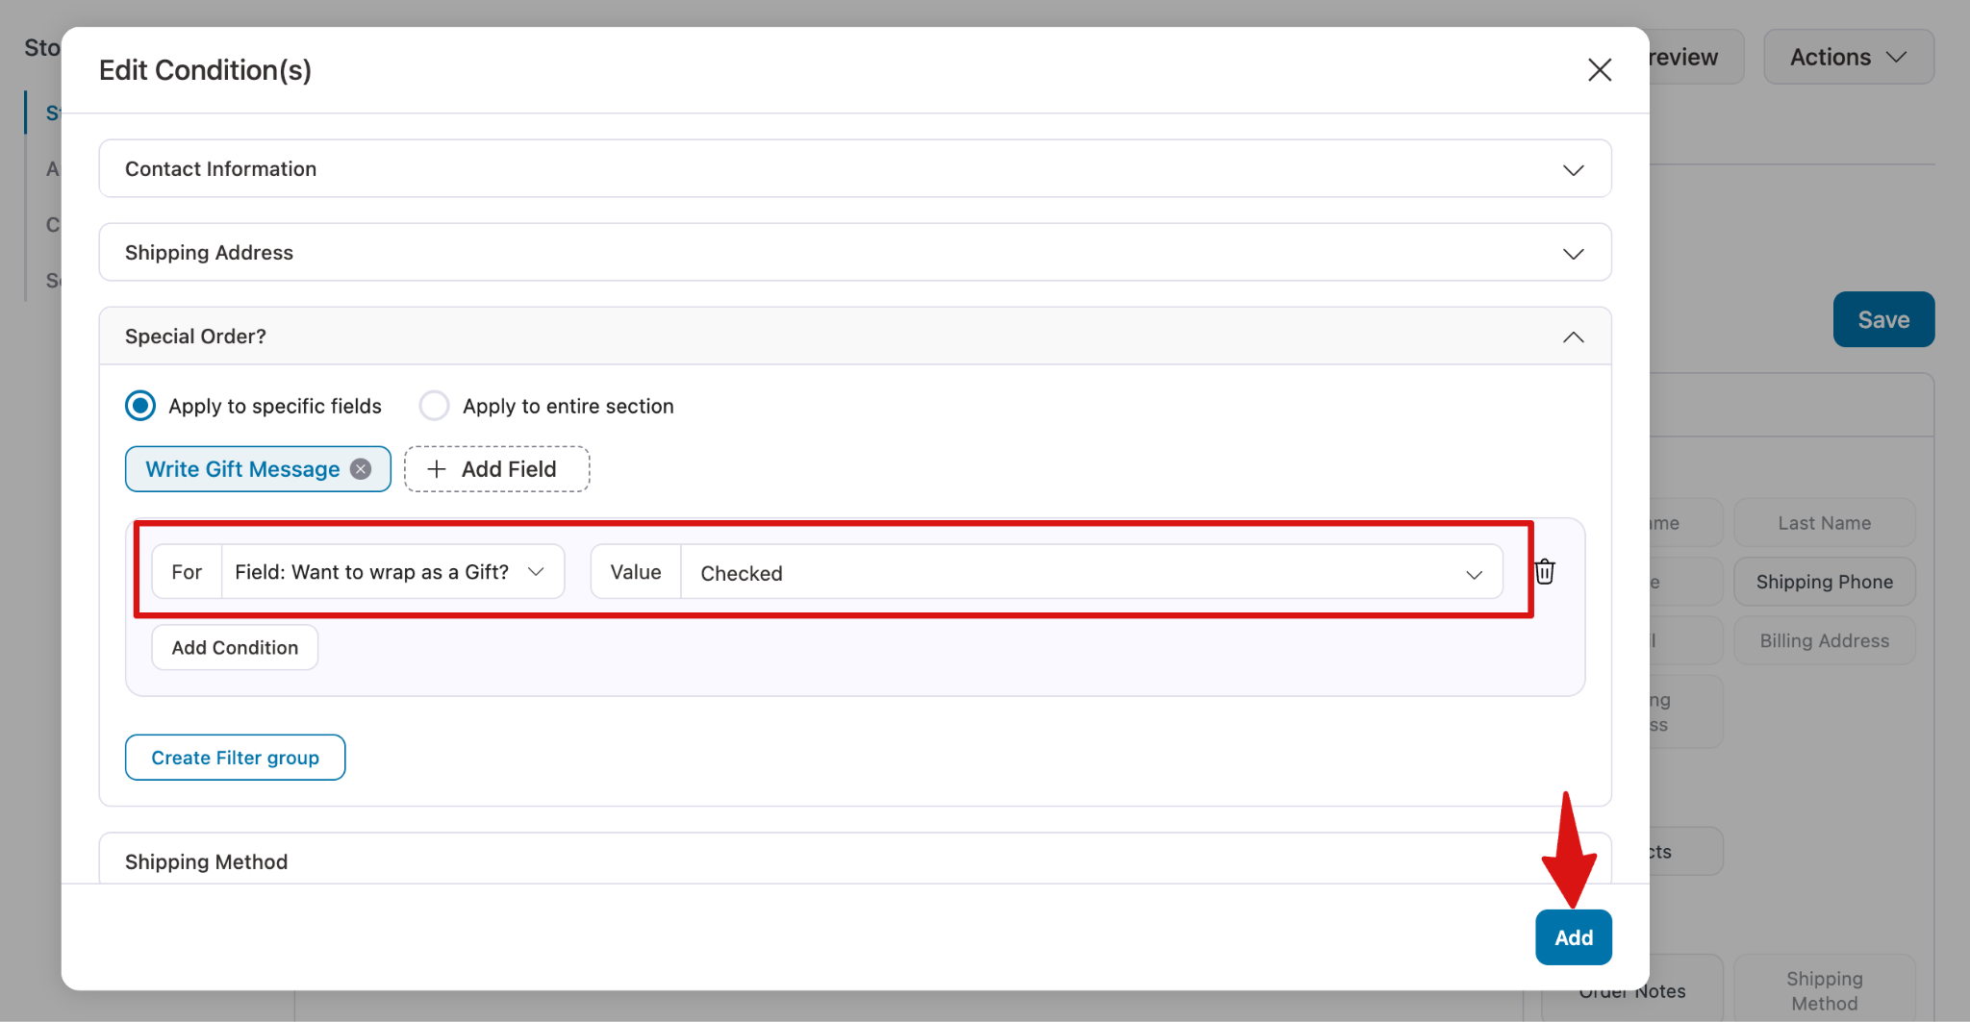Click the Save button
Viewport: 1970px width, 1022px height.
[1882, 320]
